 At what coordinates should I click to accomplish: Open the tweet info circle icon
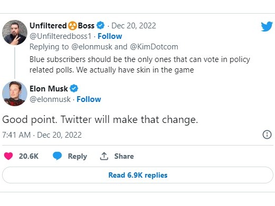pos(267,135)
